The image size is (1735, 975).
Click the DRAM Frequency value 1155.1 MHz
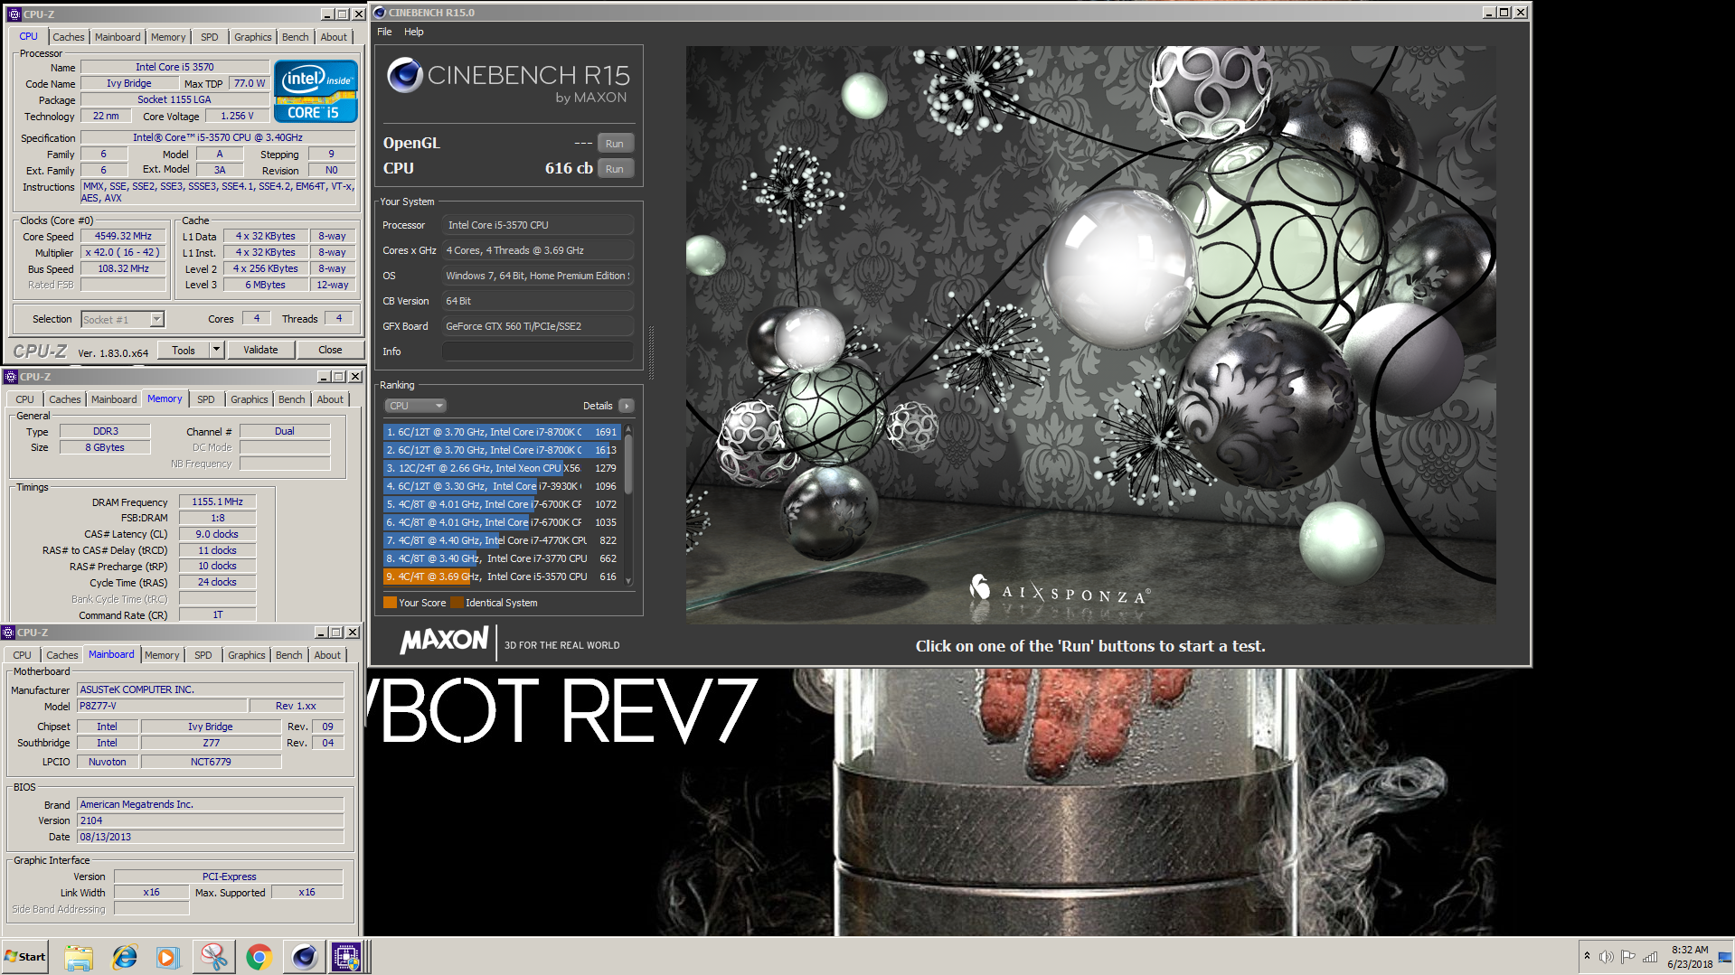217,502
